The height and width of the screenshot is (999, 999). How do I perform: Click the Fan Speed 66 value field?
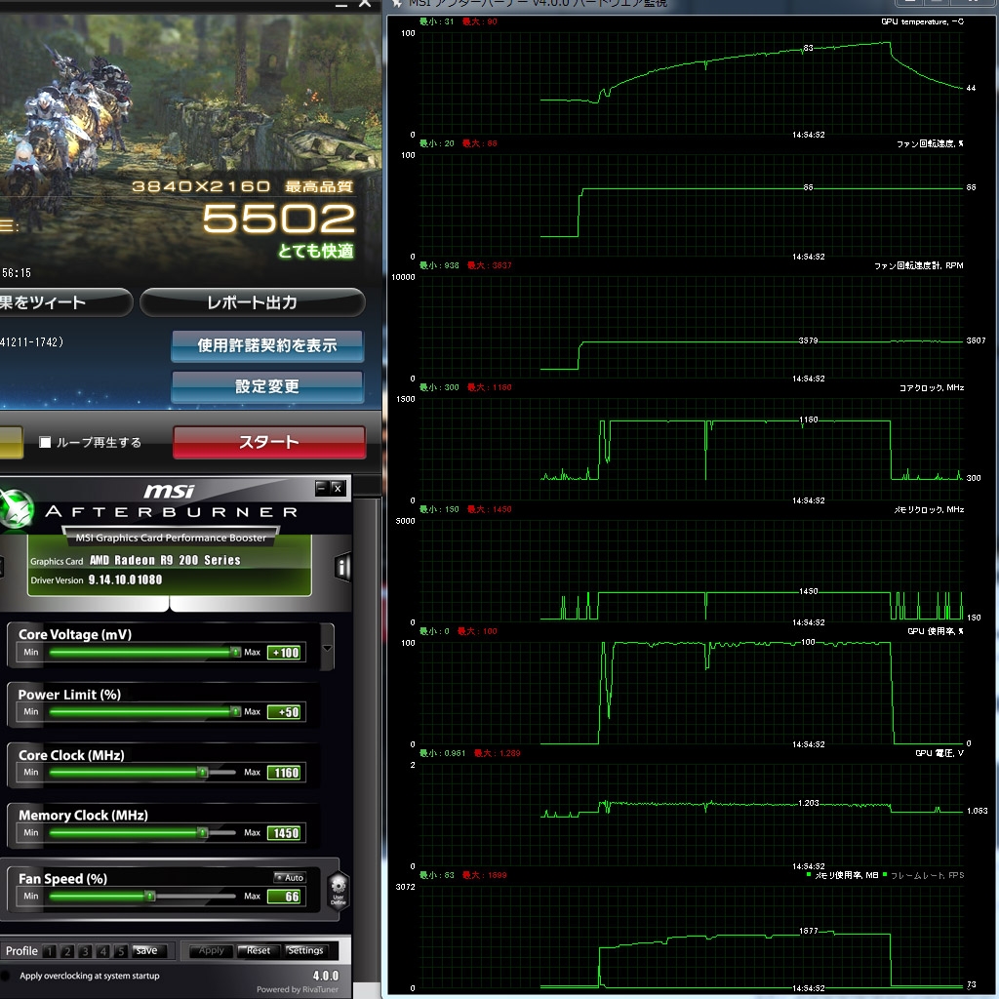285,897
